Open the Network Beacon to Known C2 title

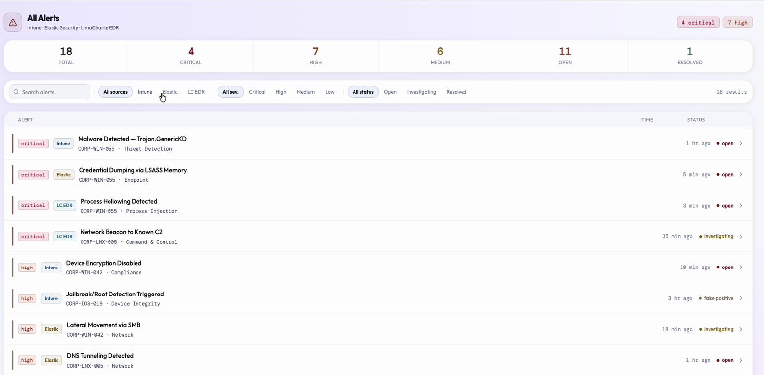(121, 232)
